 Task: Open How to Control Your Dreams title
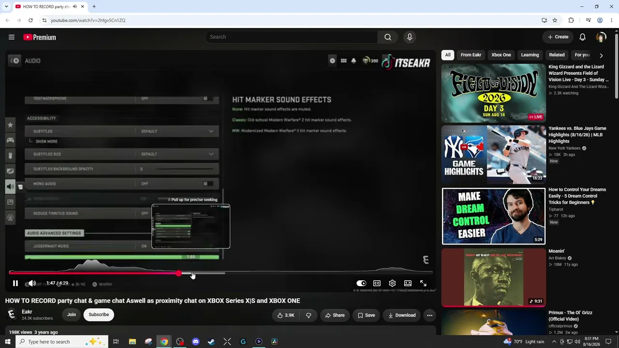577,196
